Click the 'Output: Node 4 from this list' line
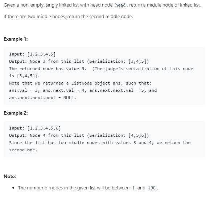210x197 pixels. point(79,135)
